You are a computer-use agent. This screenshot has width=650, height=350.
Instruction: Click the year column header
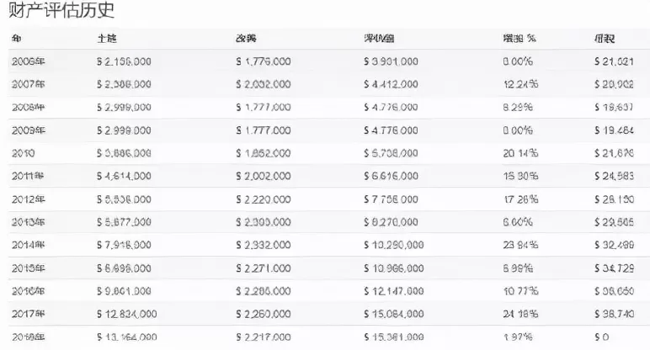click(17, 39)
